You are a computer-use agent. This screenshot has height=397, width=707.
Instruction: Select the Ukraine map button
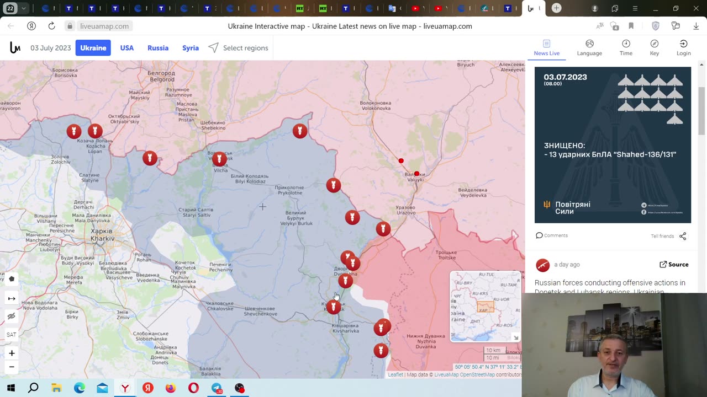coord(93,48)
